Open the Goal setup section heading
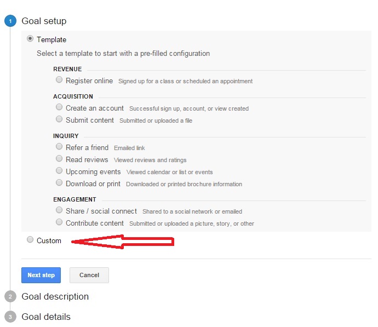The height and width of the screenshot is (327, 378). tap(44, 21)
